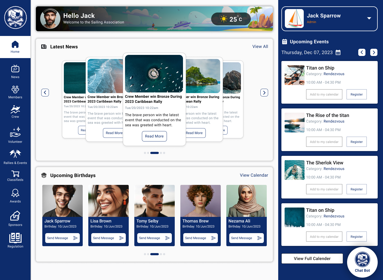Click the calendar icon beside the date
The height and width of the screenshot is (280, 383).
point(338,52)
